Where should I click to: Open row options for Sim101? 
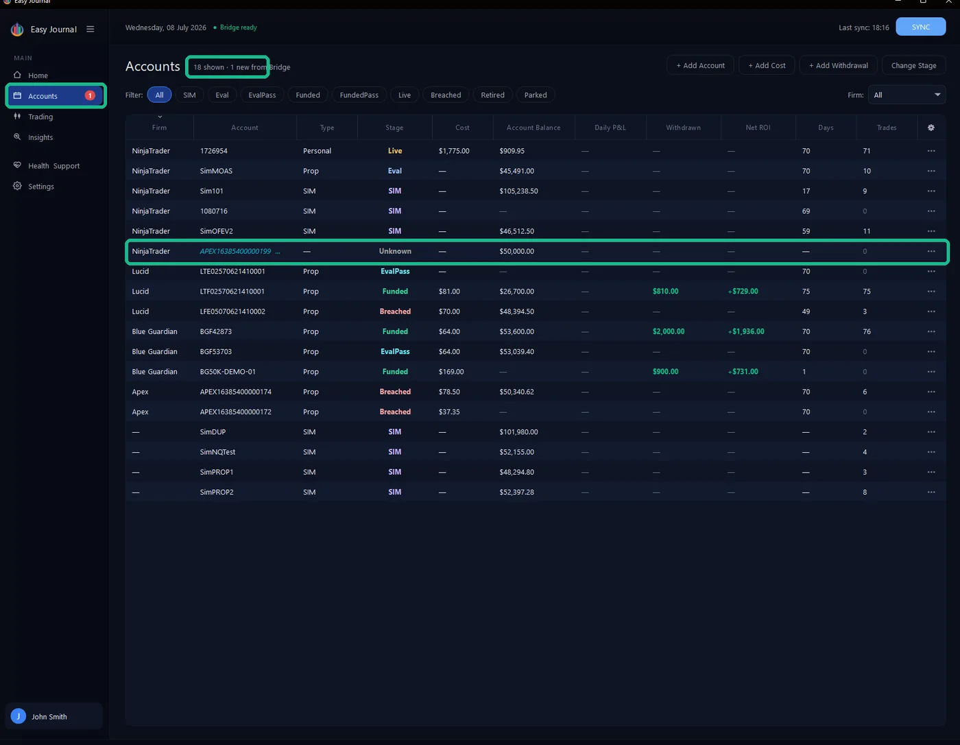(931, 191)
